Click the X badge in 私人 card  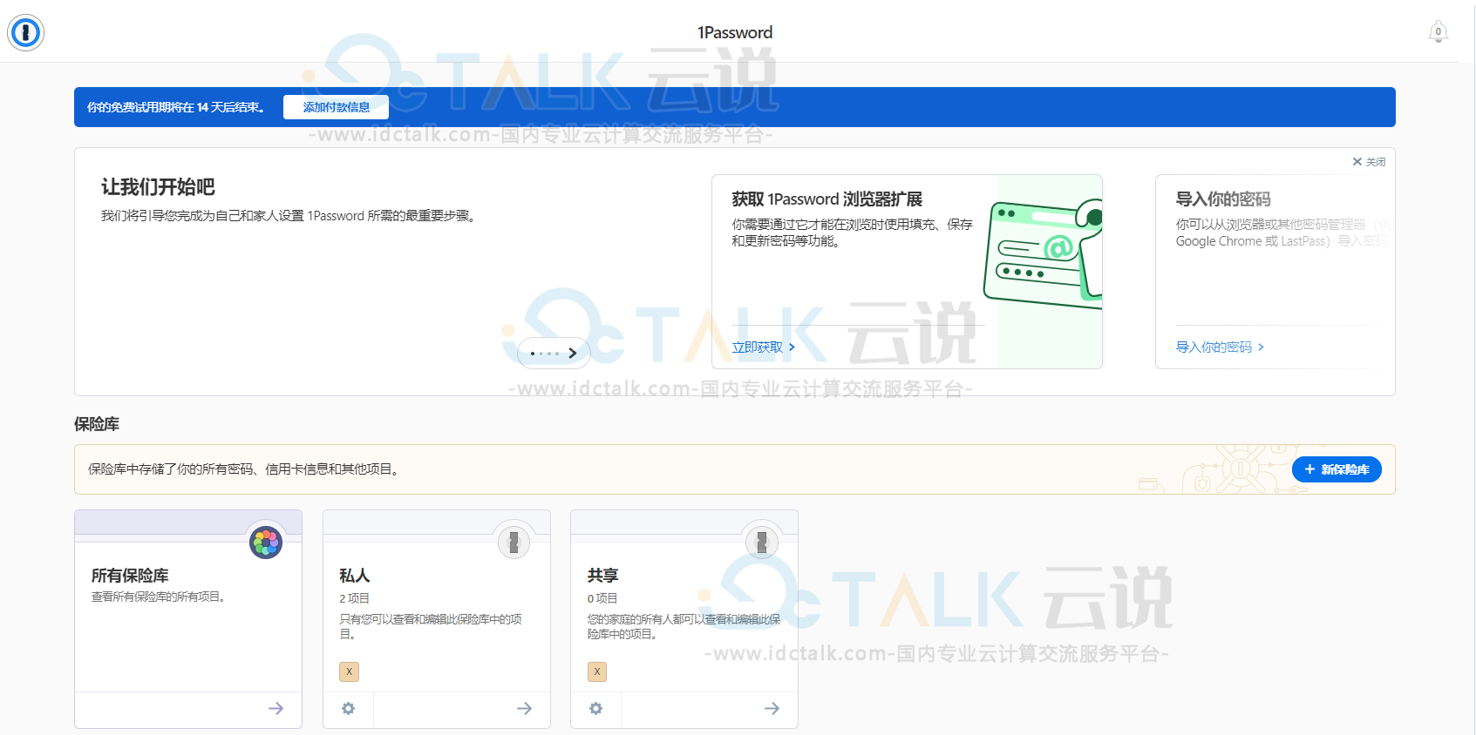point(349,671)
